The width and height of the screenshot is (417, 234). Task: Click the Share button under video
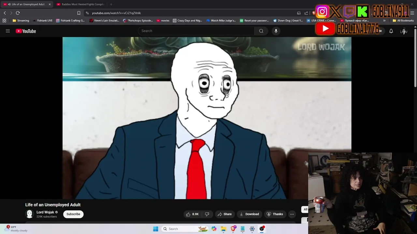[224, 214]
